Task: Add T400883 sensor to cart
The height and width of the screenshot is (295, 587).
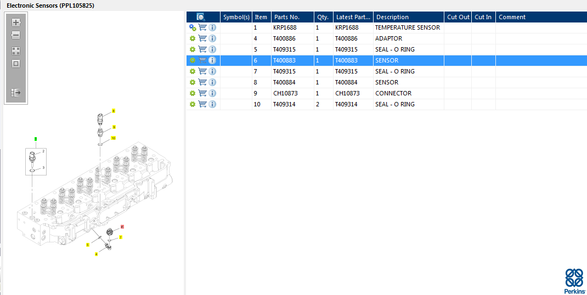Action: (x=202, y=60)
